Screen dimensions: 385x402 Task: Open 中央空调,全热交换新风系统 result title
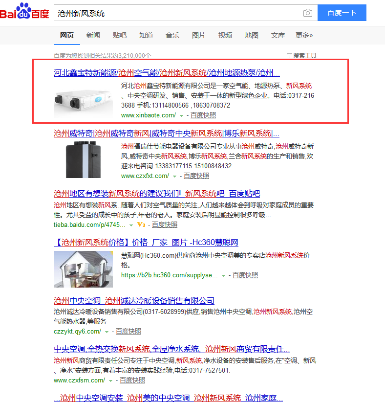click(172, 349)
